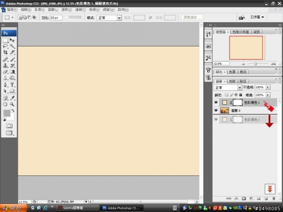Select the Brush tool
This screenshot has width=283, height=212.
tap(12, 59)
